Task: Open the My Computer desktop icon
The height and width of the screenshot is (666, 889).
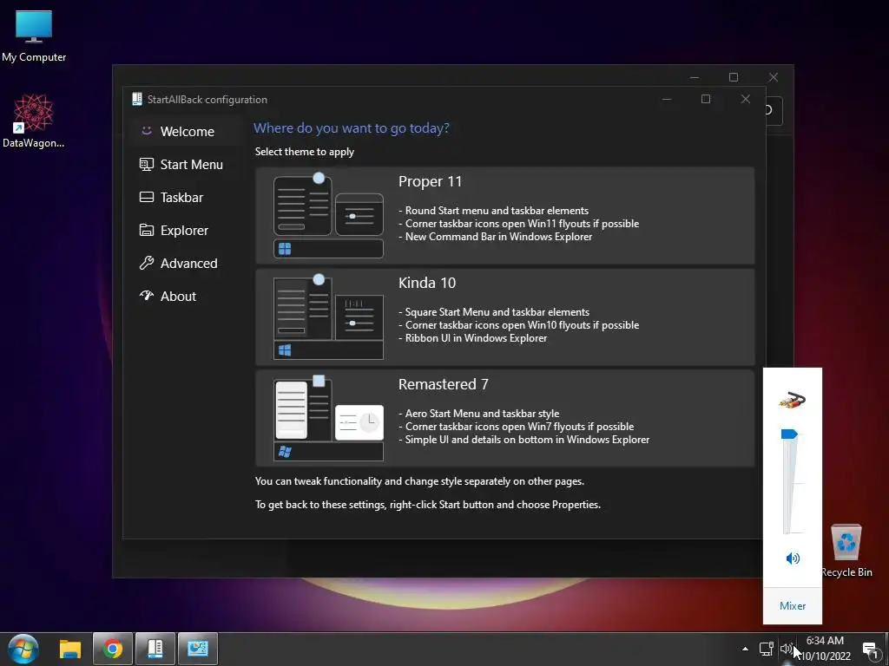Action: click(x=34, y=36)
